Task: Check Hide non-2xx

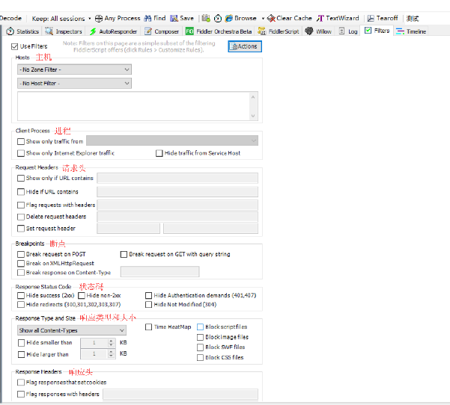Action: point(82,295)
